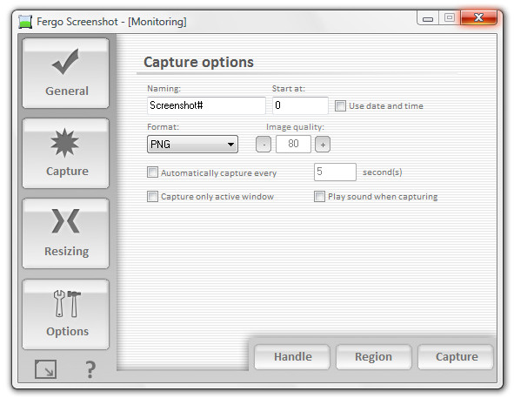This screenshot has width=514, height=405.
Task: Focus the Start at number field
Action: pyautogui.click(x=300, y=105)
